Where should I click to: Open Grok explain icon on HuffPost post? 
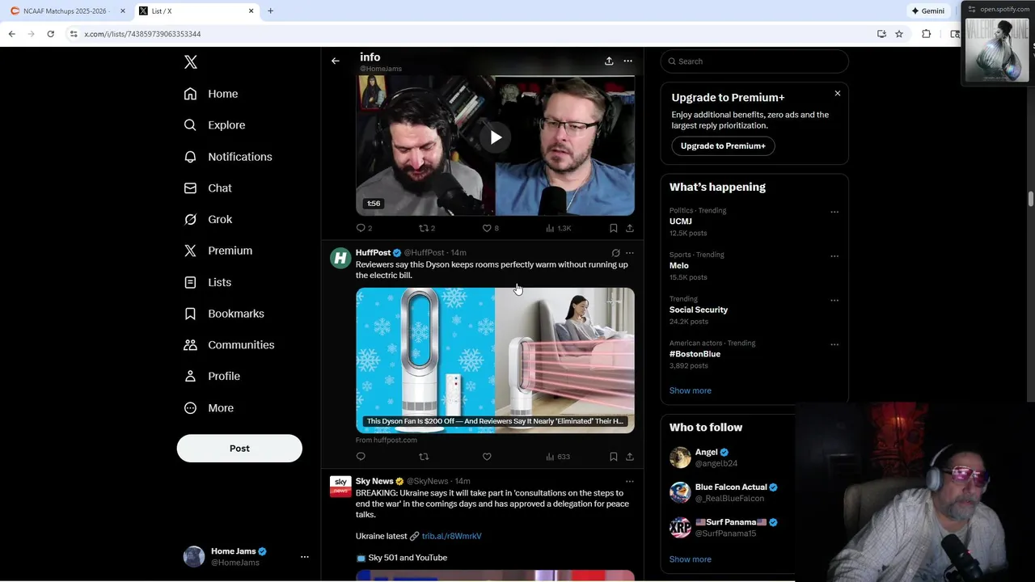click(616, 253)
